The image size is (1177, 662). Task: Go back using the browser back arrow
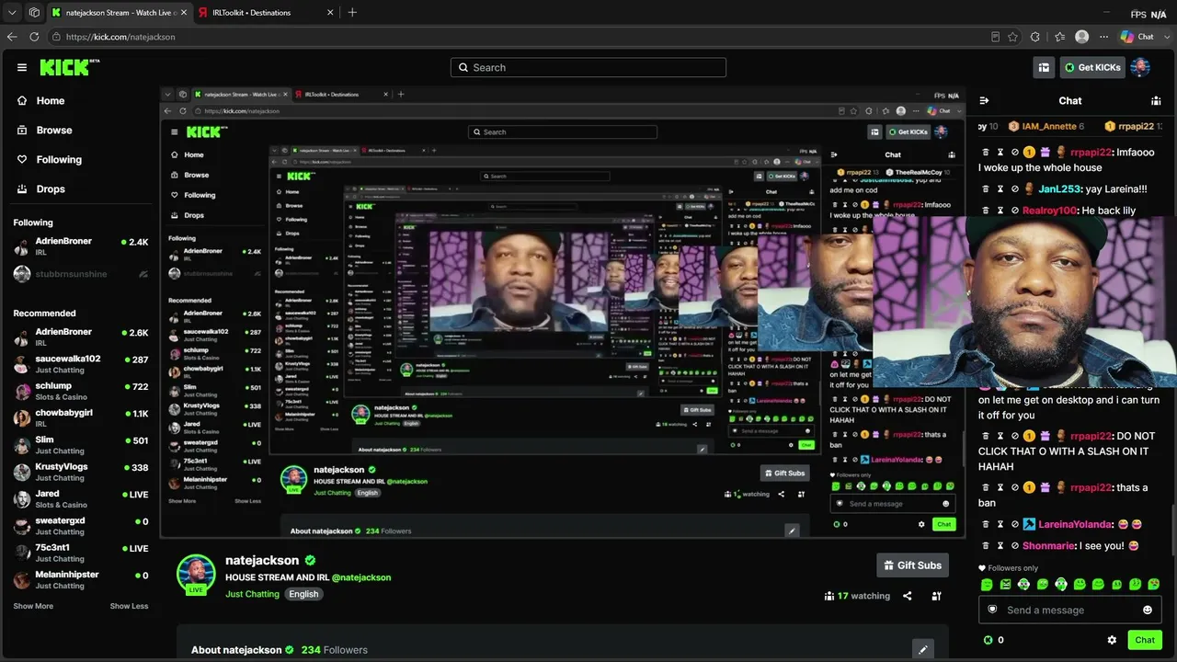click(x=12, y=37)
